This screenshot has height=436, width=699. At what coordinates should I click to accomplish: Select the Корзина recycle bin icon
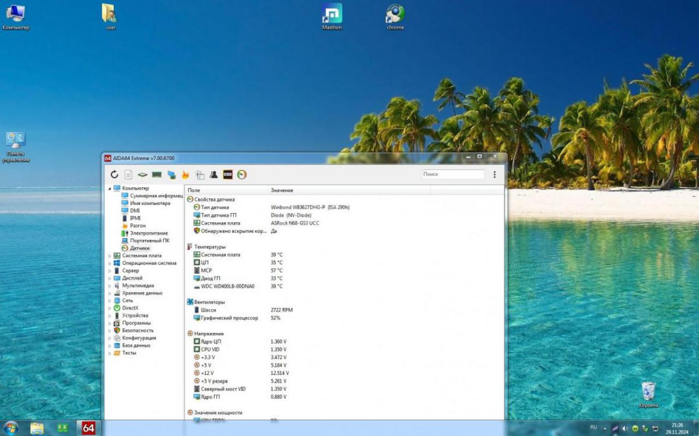coord(648,395)
